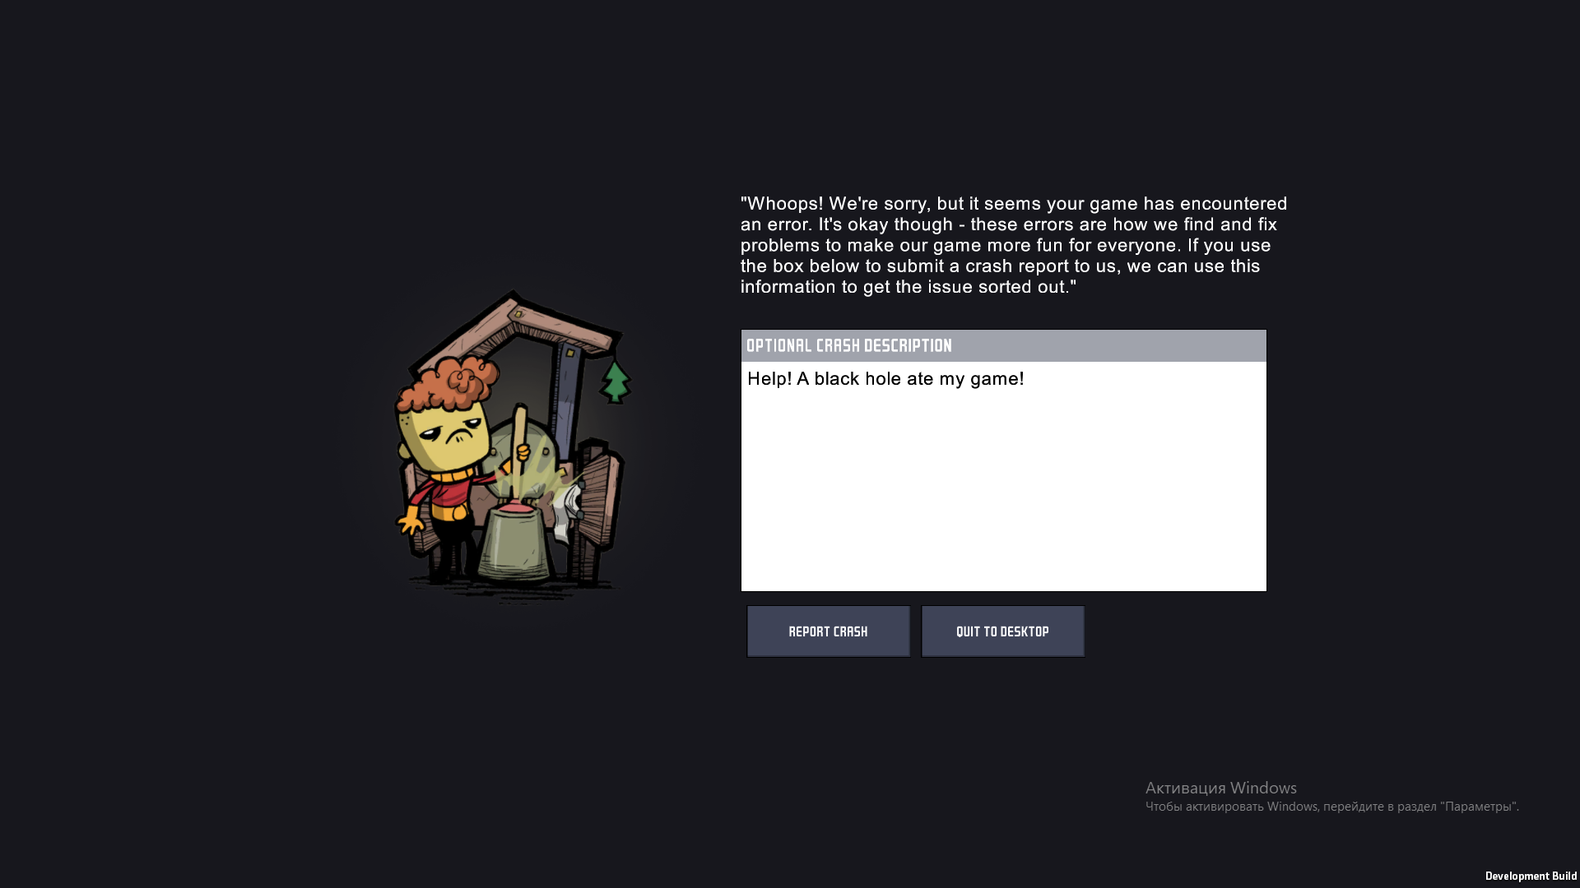Click the Development Build label
Screen dimensions: 1580x888
(x=1531, y=876)
